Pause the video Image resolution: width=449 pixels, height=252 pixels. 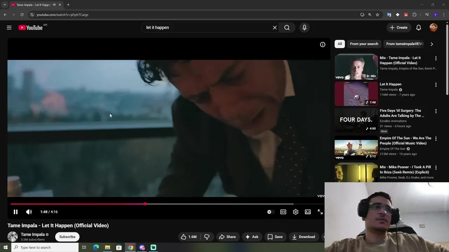[15, 212]
